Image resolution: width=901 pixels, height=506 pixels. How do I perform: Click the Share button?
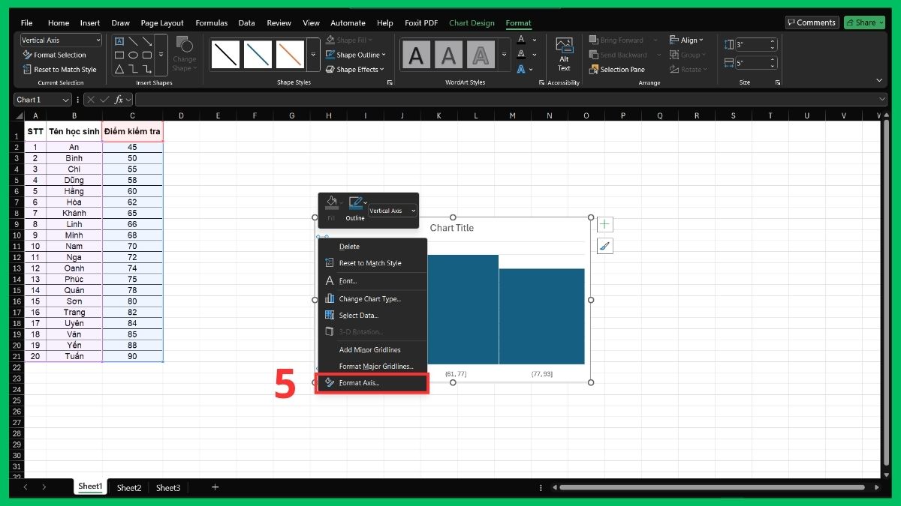[863, 22]
